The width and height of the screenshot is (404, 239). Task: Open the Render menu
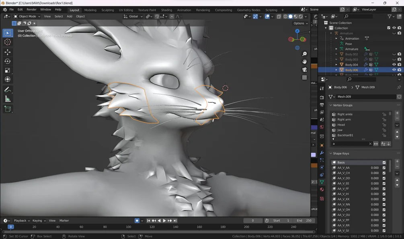pyautogui.click(x=31, y=10)
